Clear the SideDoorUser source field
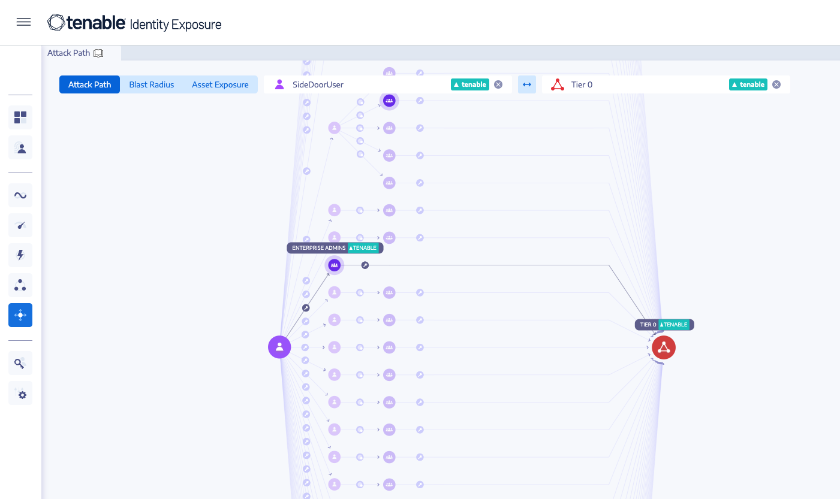The width and height of the screenshot is (840, 499). [x=498, y=84]
